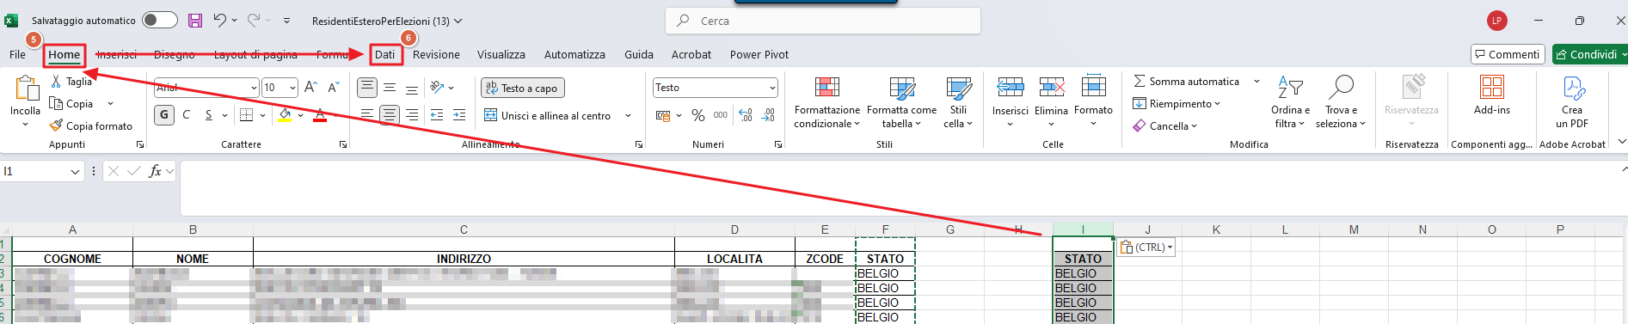The image size is (1628, 324).
Task: Decrease decimal places
Action: point(768,115)
